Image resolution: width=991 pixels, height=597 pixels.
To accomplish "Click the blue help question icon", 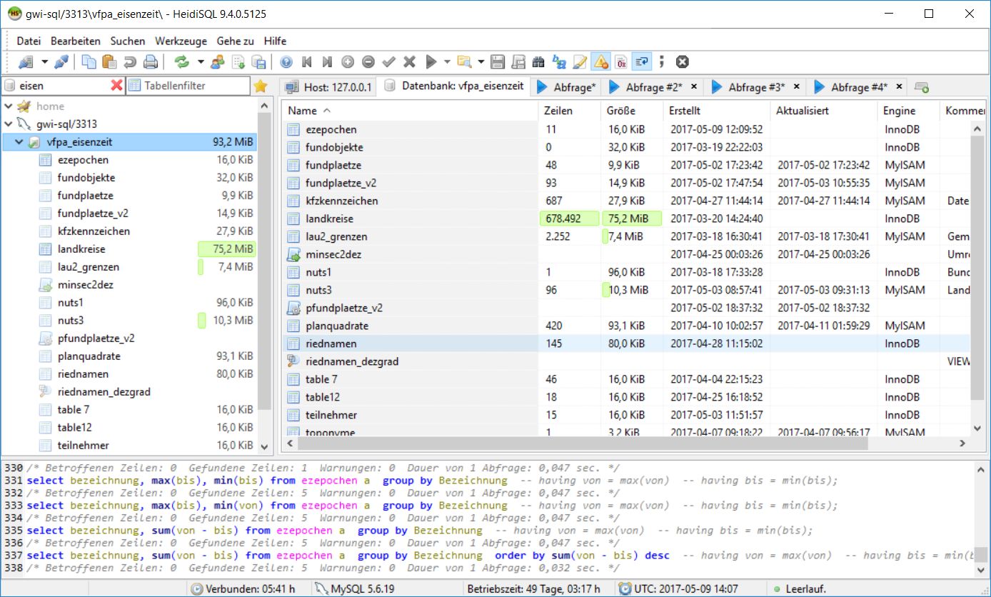I will pyautogui.click(x=286, y=62).
